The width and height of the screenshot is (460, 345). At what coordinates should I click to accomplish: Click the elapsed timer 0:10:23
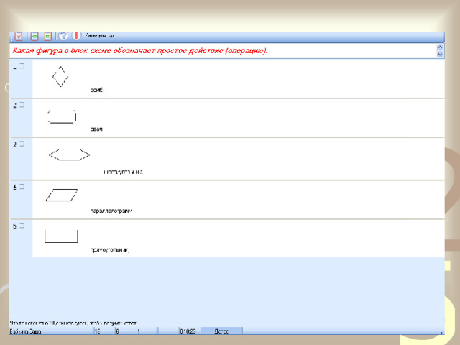(188, 331)
